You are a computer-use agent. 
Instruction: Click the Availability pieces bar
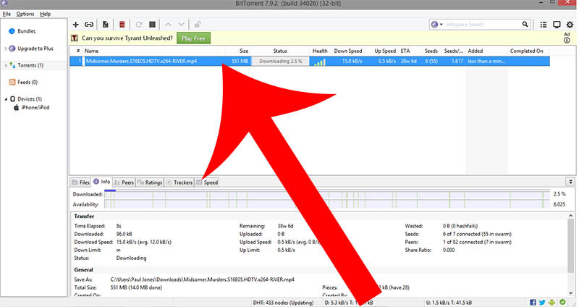coord(327,205)
